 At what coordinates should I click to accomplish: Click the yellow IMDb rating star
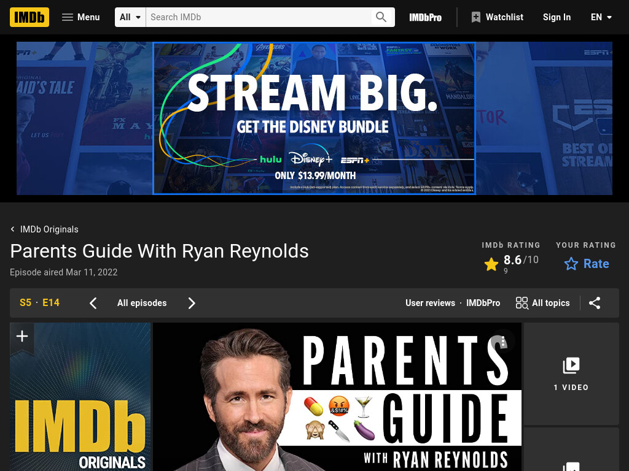click(x=491, y=264)
